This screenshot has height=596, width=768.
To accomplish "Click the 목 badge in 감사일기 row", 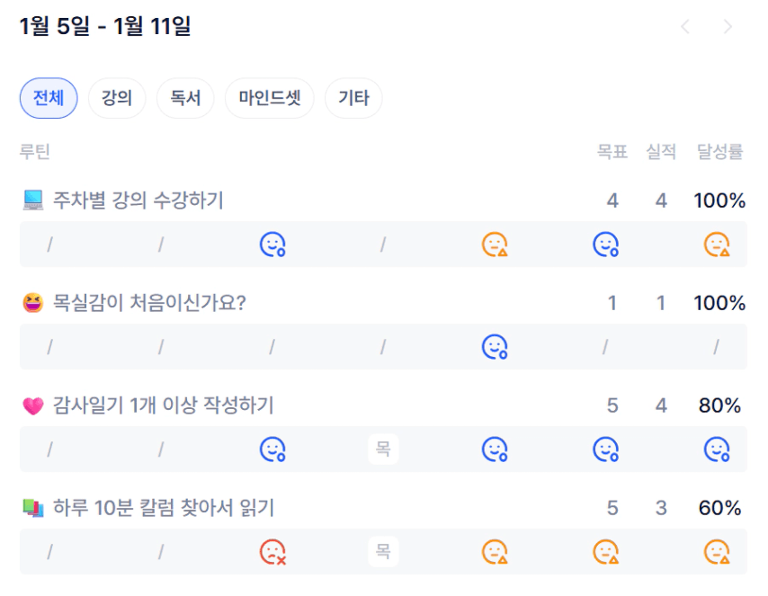I will click(383, 449).
